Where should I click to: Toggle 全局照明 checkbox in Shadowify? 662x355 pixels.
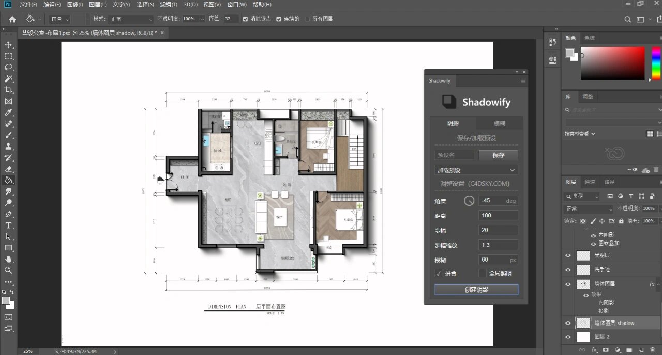click(x=483, y=273)
